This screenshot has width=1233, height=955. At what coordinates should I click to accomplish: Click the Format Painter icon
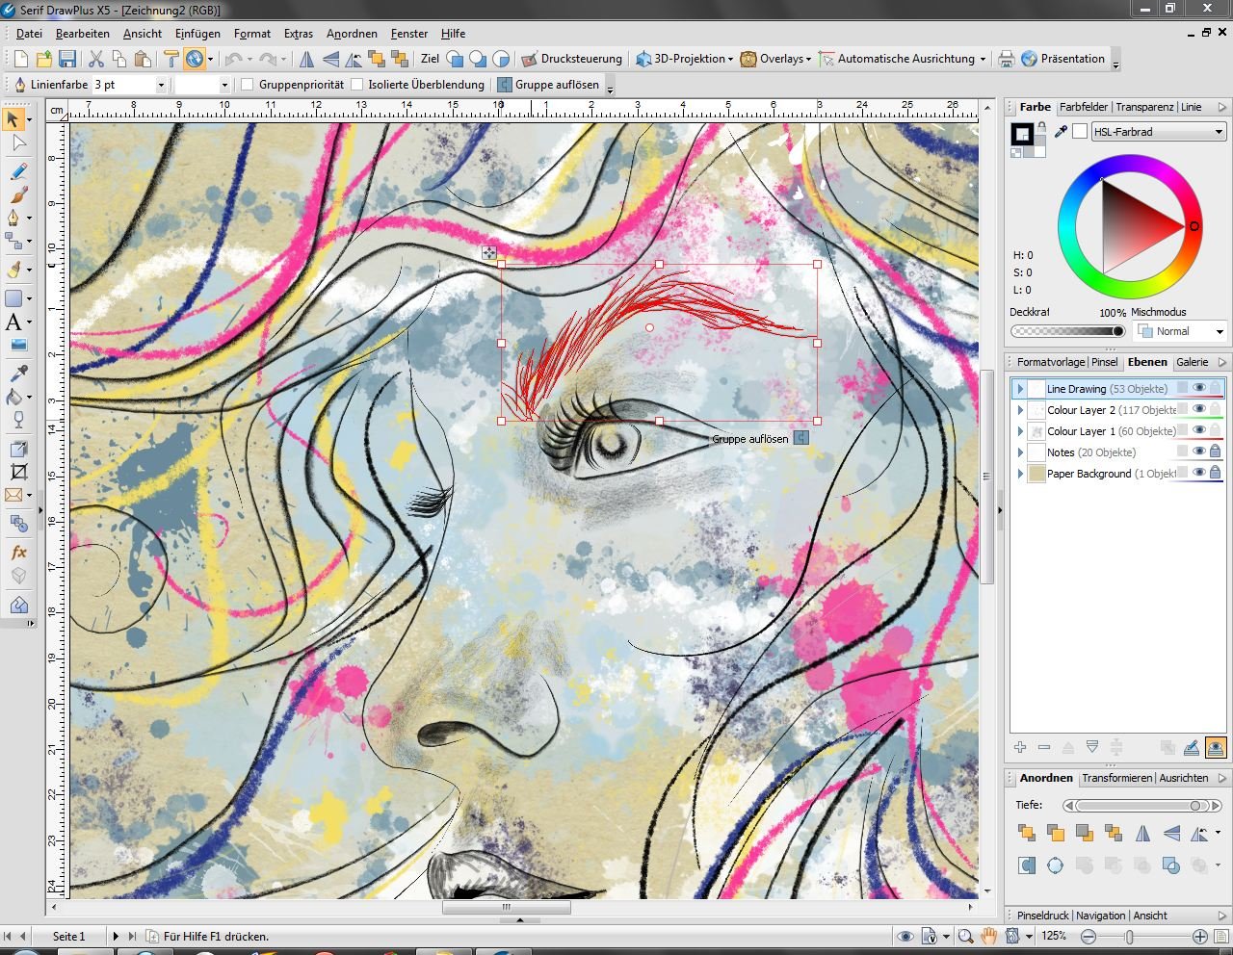[x=171, y=59]
